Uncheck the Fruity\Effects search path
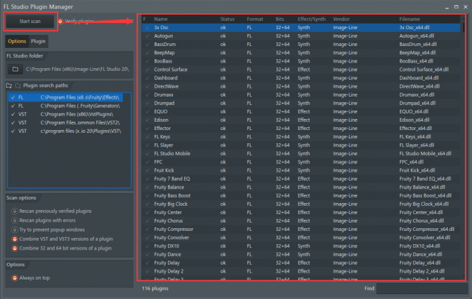This screenshot has height=299, width=472. [x=13, y=97]
